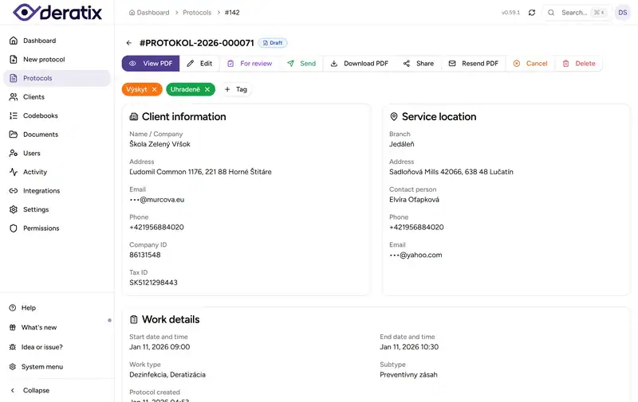The height and width of the screenshot is (402, 638).
Task: Click the back arrow beside protocol title
Action: [129, 43]
